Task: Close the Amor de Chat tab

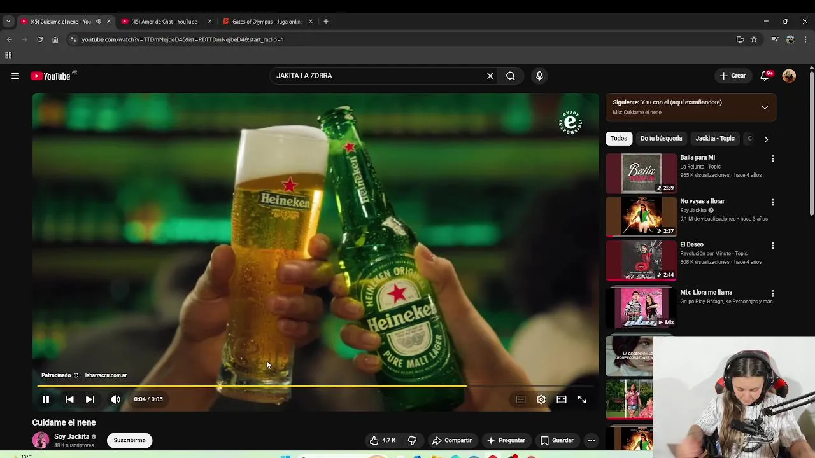Action: tap(209, 21)
